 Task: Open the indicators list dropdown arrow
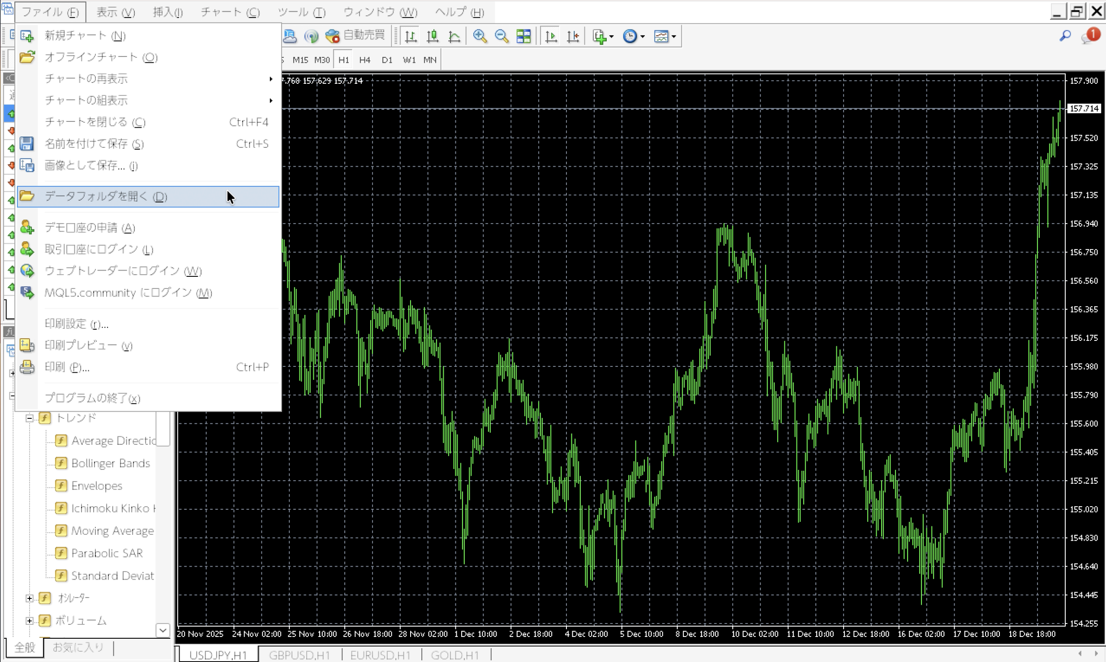(612, 36)
